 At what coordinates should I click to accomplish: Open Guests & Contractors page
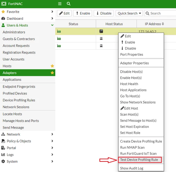(x=28, y=39)
